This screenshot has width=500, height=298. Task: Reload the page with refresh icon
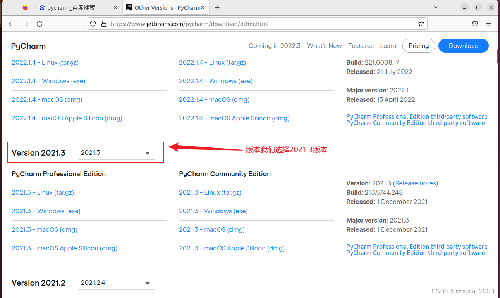click(x=40, y=24)
